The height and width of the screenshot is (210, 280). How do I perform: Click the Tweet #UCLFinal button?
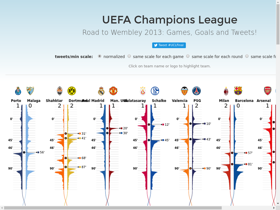click(x=169, y=45)
